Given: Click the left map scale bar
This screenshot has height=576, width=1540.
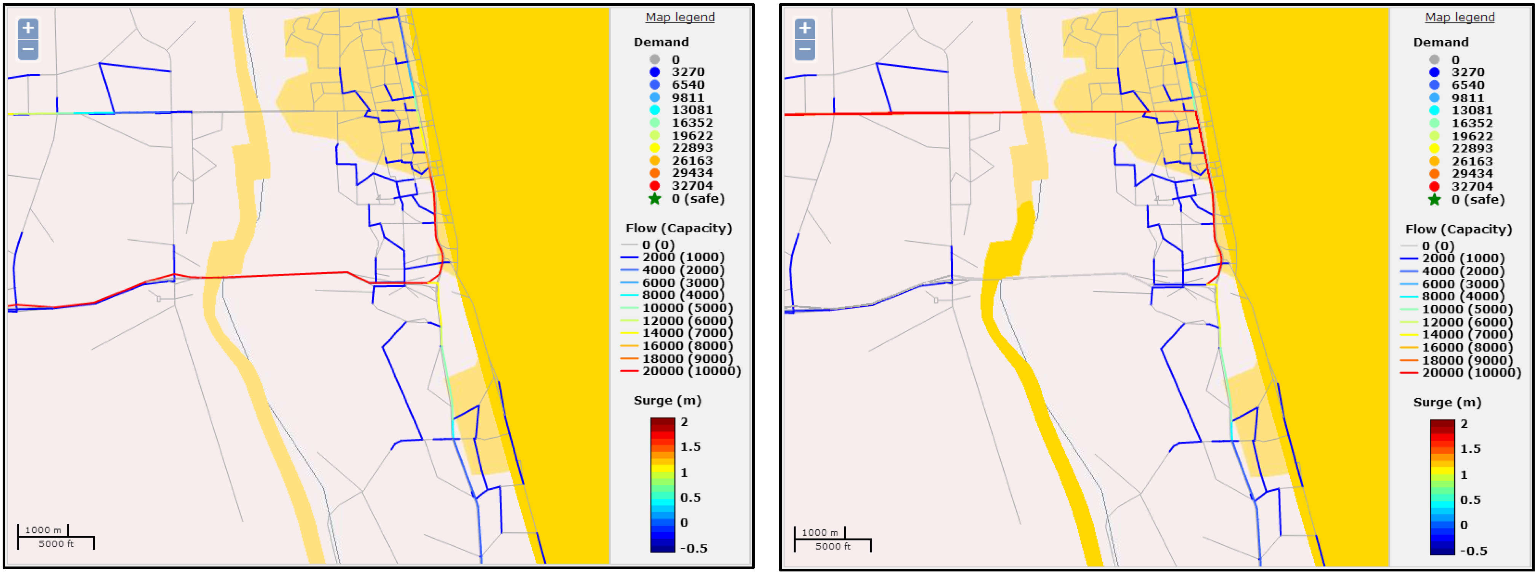Looking at the screenshot, I should (56, 537).
